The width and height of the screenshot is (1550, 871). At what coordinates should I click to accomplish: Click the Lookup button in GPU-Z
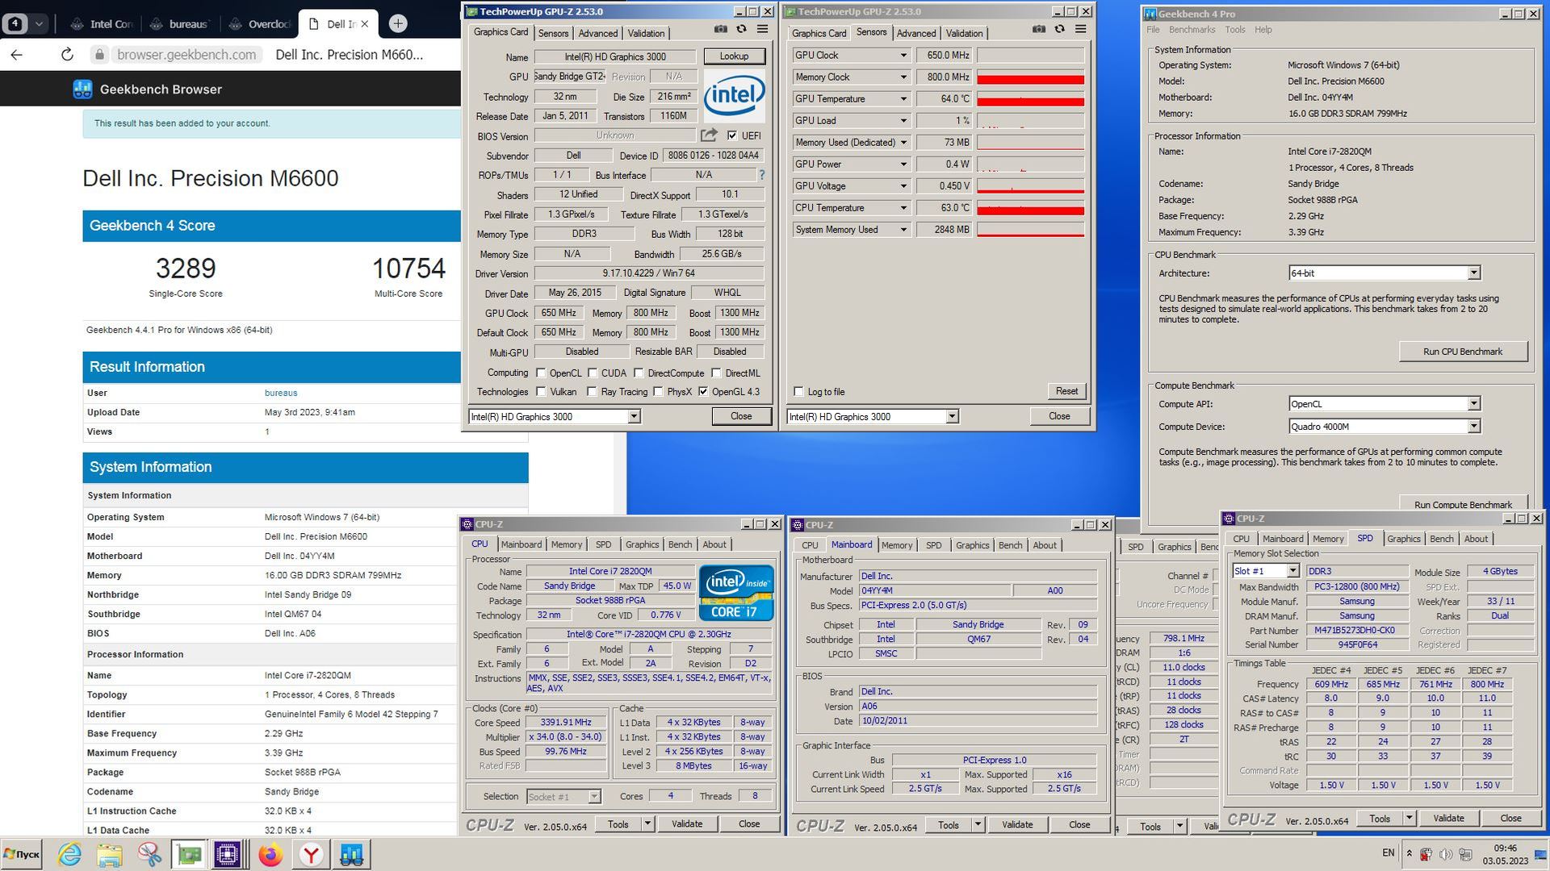(734, 56)
